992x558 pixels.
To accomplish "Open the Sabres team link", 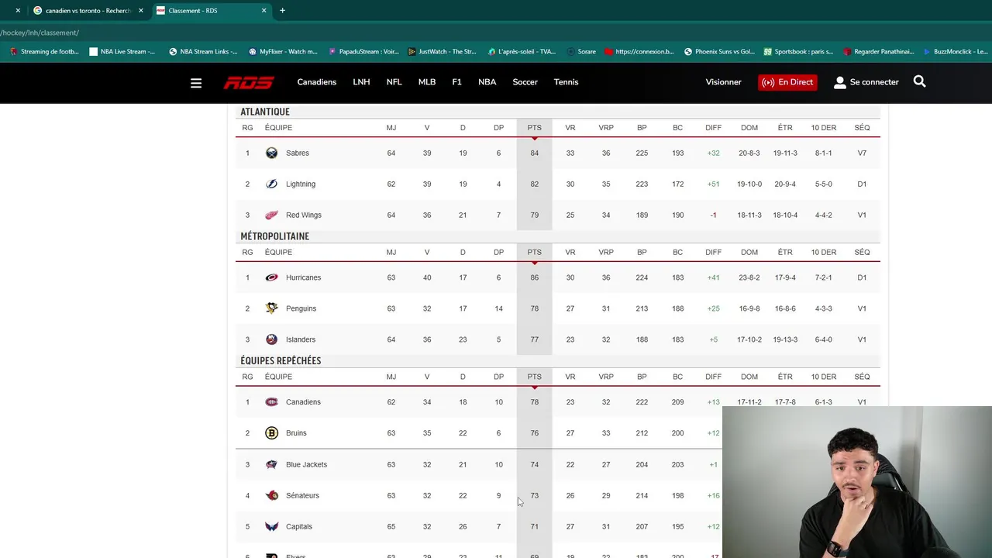I will click(x=298, y=153).
